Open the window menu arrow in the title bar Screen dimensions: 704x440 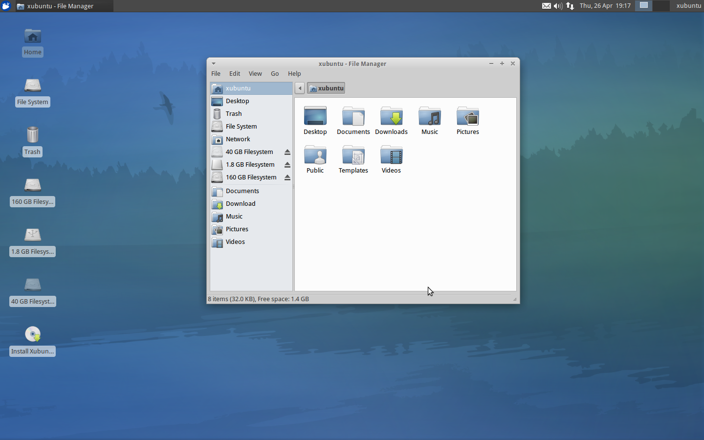pyautogui.click(x=213, y=64)
